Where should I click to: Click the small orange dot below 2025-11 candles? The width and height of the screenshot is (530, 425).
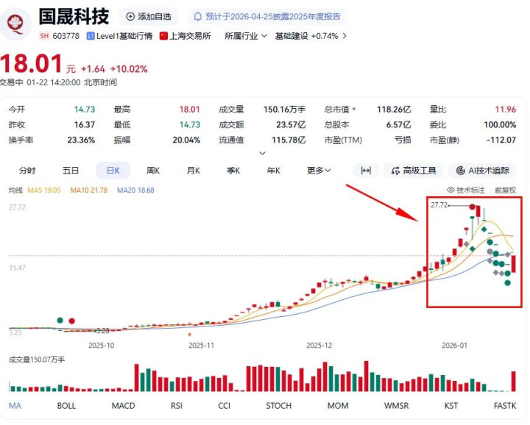coord(190,335)
